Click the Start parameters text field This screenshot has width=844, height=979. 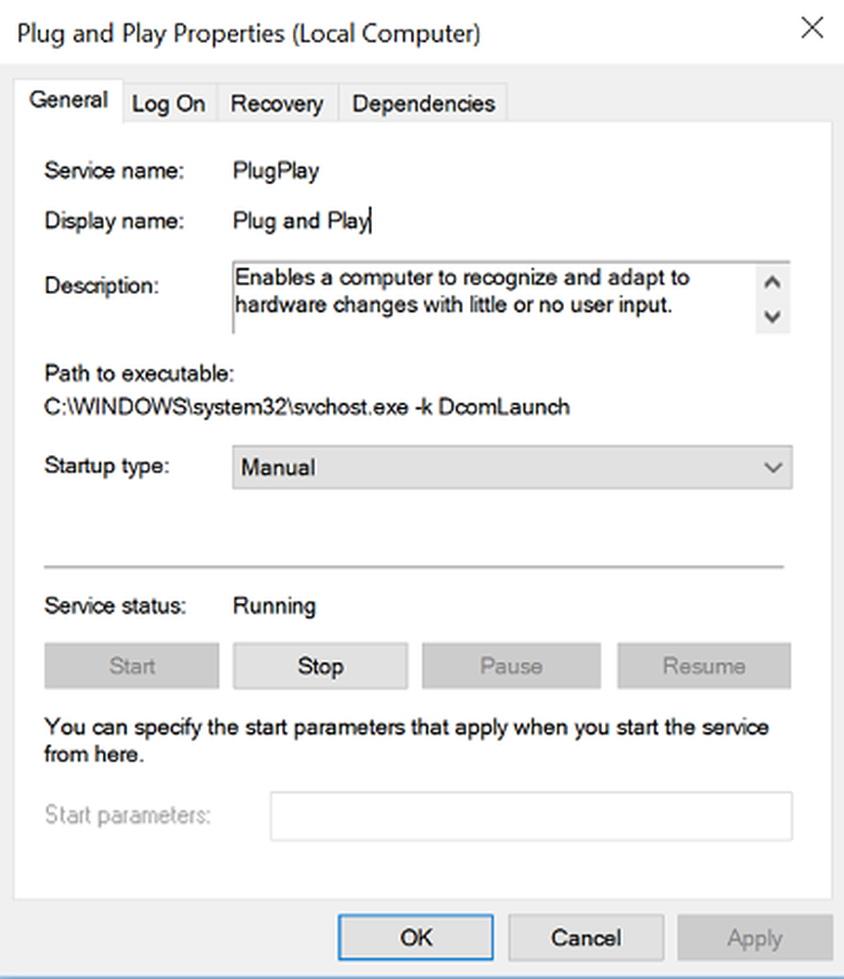coord(531,816)
